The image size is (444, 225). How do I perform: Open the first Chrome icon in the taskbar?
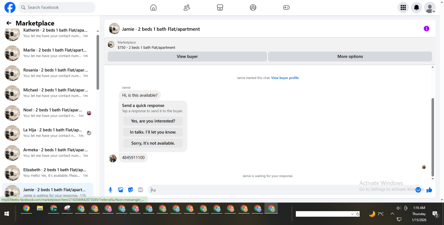26,208
